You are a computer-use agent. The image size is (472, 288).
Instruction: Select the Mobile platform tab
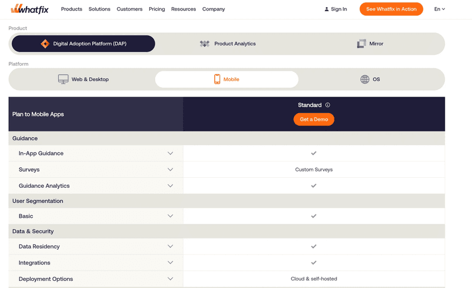pyautogui.click(x=227, y=80)
